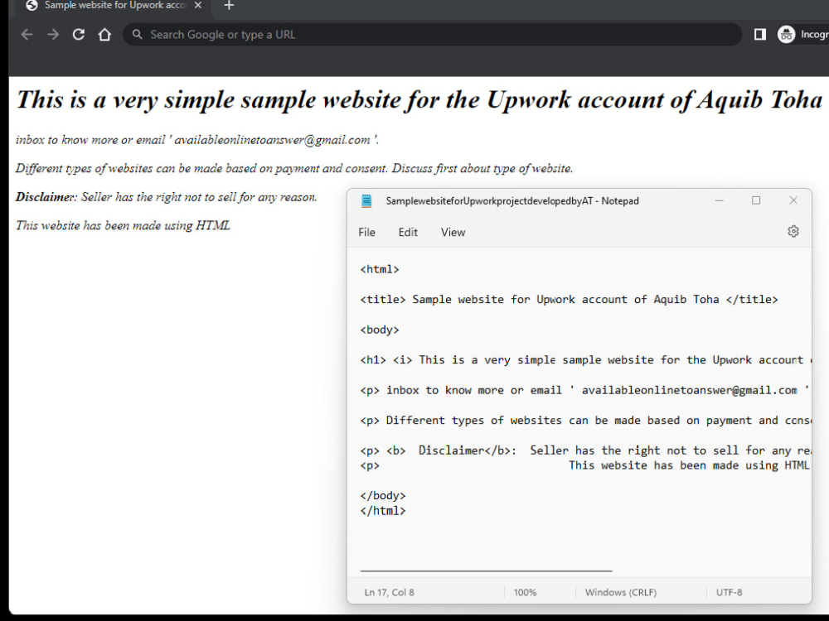Click the </html> closing tag line
Viewport: 829px width, 621px height.
383,511
